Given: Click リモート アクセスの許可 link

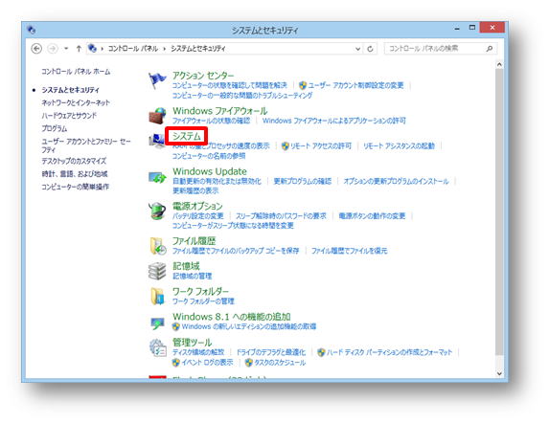Looking at the screenshot, I should 321,145.
